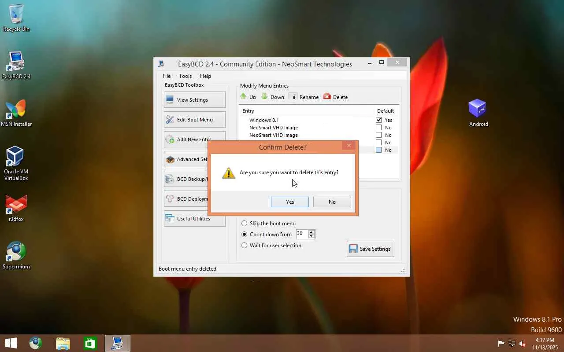Click the muted volume tray icon

(523, 343)
